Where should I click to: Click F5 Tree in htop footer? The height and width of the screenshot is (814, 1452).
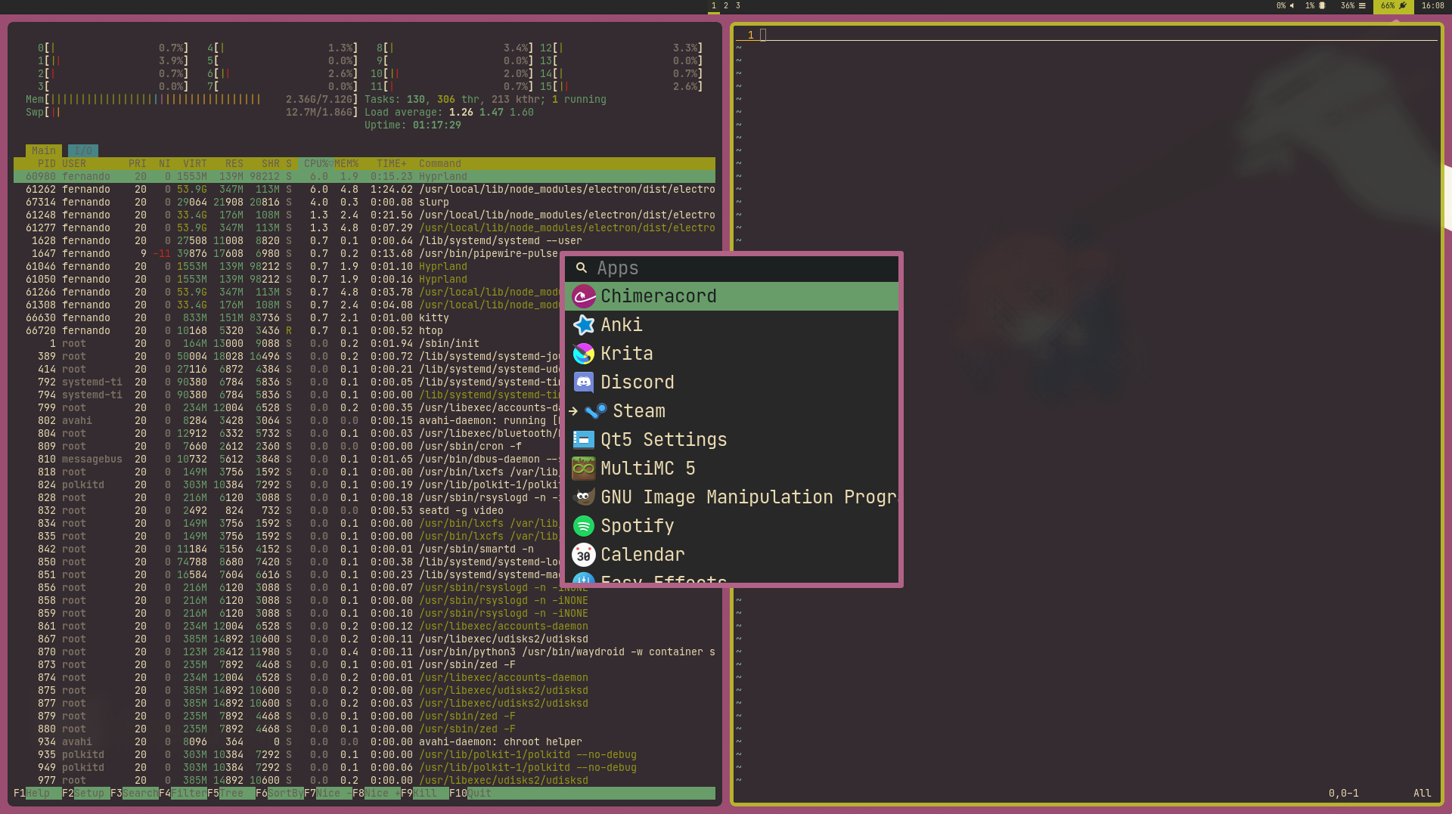(231, 794)
